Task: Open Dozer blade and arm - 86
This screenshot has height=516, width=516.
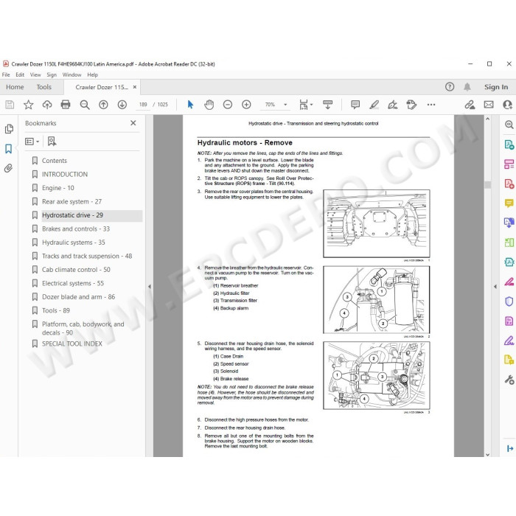Action: 78,297
